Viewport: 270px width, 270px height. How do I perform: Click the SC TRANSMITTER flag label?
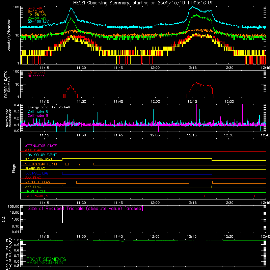pos(39,164)
